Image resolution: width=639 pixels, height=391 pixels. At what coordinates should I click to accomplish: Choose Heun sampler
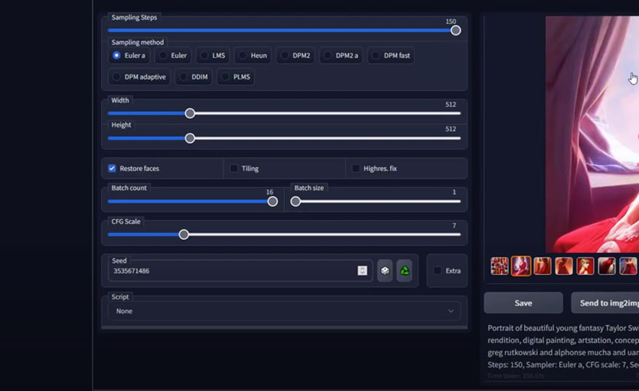253,56
